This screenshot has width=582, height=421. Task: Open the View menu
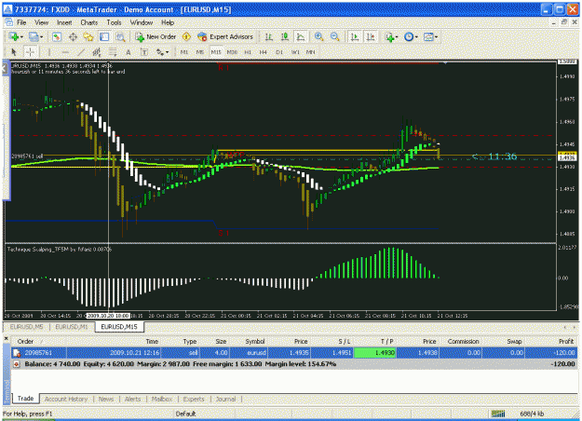click(42, 22)
